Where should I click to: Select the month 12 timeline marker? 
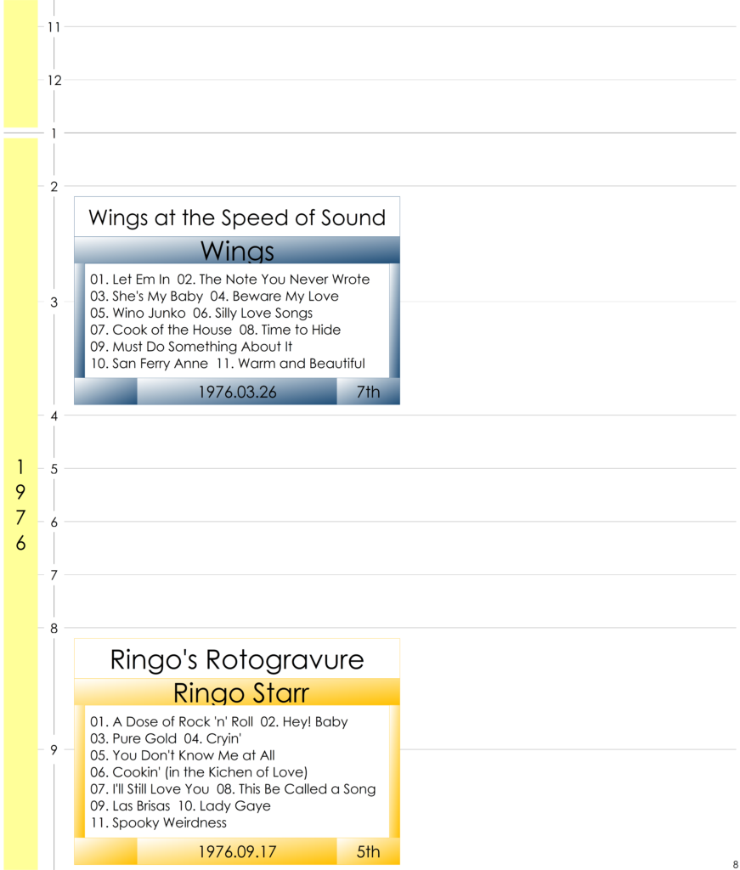tap(54, 81)
